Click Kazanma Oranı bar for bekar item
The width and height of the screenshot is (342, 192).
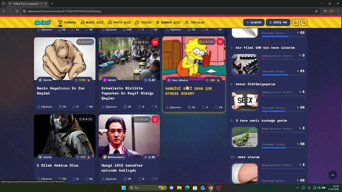click(283, 111)
